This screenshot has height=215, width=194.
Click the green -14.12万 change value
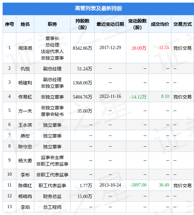(138, 97)
